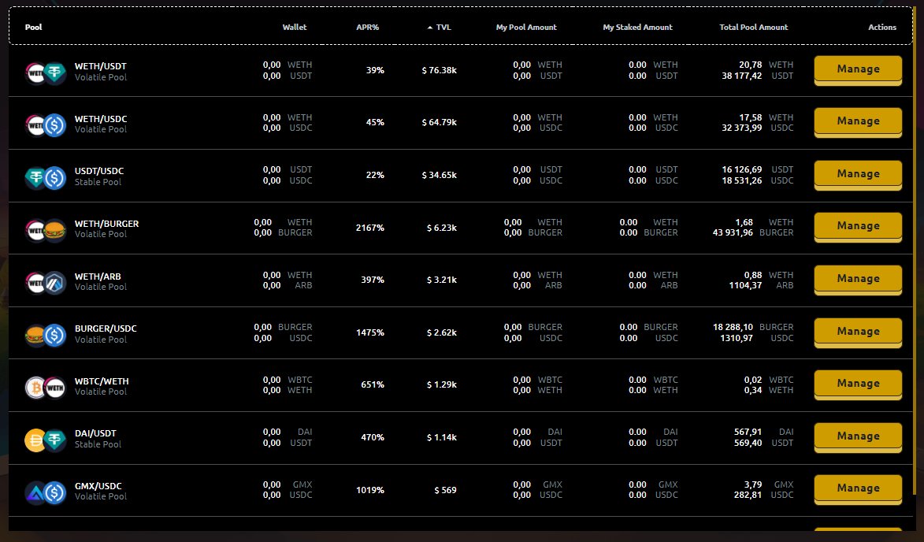Click the 38 177,42 USDT total amount

pos(757,76)
